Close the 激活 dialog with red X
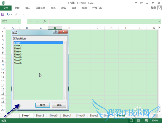This screenshot has width=162, height=123. pos(63,32)
